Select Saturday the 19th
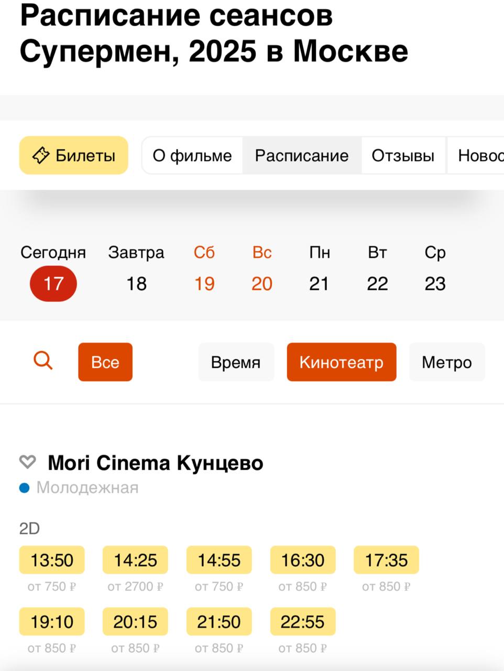Viewport: 504px width, 671px height. click(204, 284)
